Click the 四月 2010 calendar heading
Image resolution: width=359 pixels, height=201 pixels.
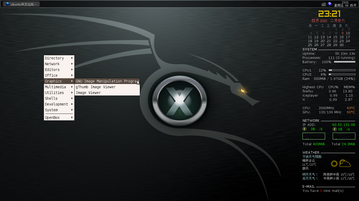click(x=319, y=21)
